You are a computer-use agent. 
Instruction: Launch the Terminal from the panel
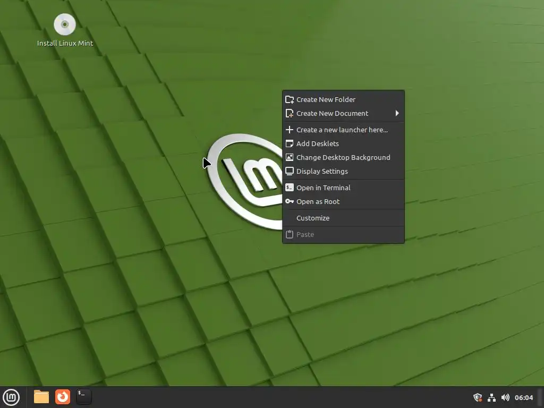click(83, 397)
